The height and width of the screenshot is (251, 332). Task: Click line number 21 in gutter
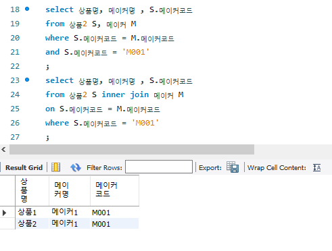click(x=15, y=52)
